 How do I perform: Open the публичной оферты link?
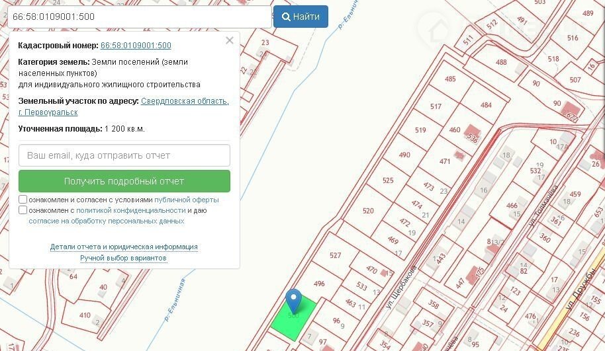pyautogui.click(x=186, y=200)
